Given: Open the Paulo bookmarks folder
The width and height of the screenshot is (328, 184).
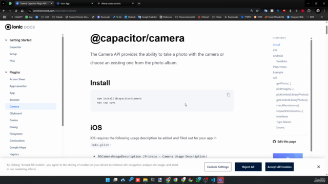Looking at the screenshot, I should coord(217,17).
